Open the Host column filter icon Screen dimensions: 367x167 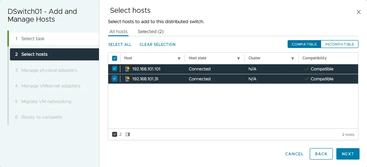coord(179,58)
